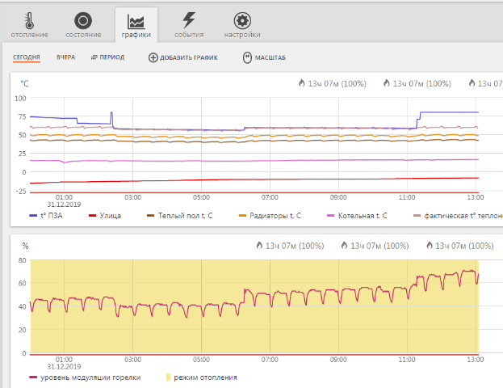
Task: Select the графики chart icon
Action: (136, 21)
